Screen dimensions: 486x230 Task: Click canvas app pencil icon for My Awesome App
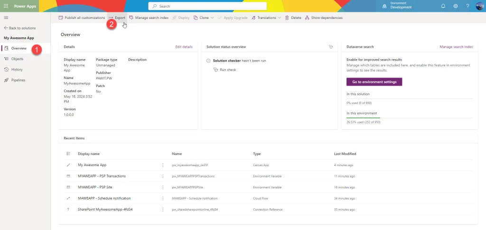68,165
